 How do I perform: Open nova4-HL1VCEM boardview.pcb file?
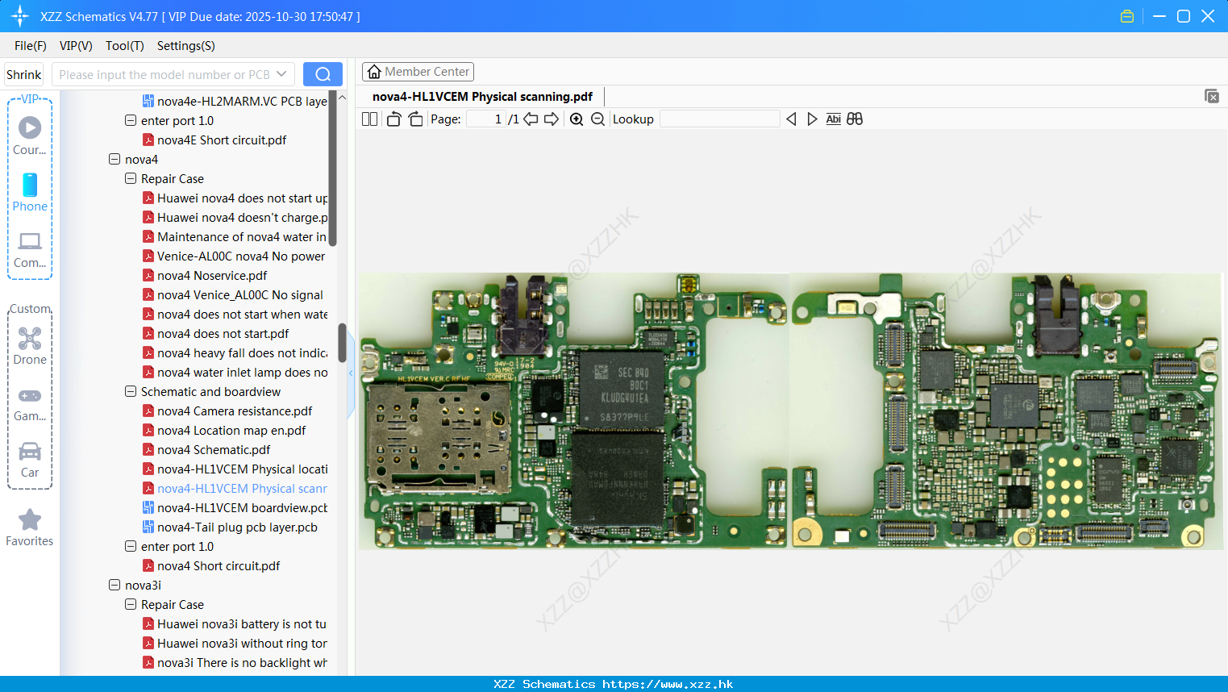[235, 507]
